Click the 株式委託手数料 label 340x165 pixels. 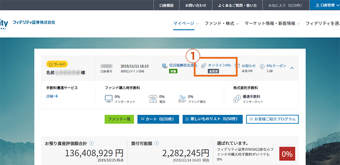coord(246,88)
